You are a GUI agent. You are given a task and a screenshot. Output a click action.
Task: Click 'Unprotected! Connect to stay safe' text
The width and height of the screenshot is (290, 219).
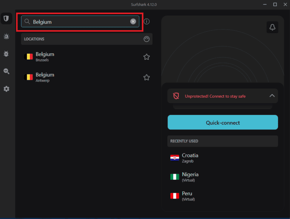click(215, 96)
